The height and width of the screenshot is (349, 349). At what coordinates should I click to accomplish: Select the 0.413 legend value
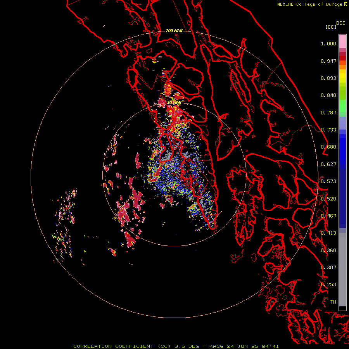coord(328,233)
